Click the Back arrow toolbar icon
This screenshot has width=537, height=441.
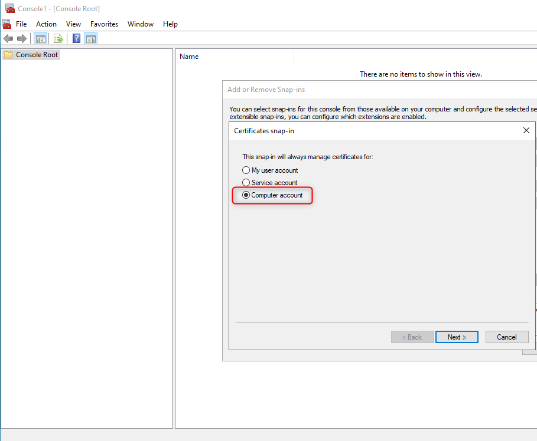tap(8, 39)
